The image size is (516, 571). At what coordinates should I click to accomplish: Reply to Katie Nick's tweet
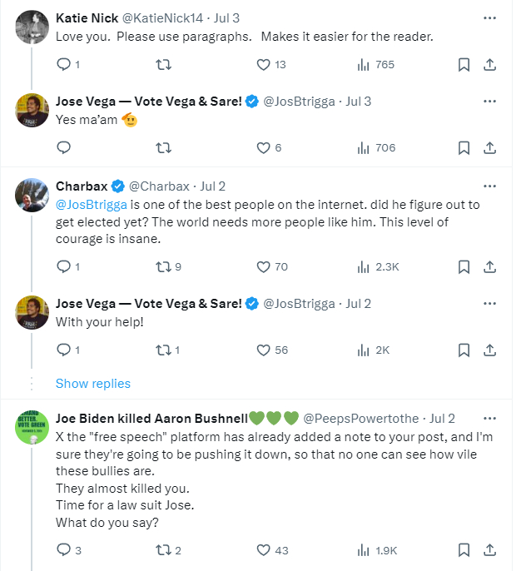64,64
